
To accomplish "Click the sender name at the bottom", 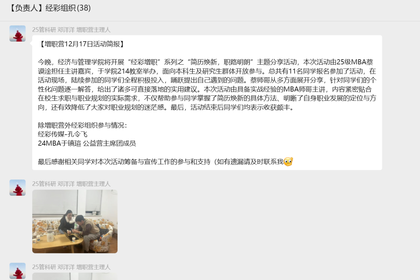I will [x=71, y=267].
